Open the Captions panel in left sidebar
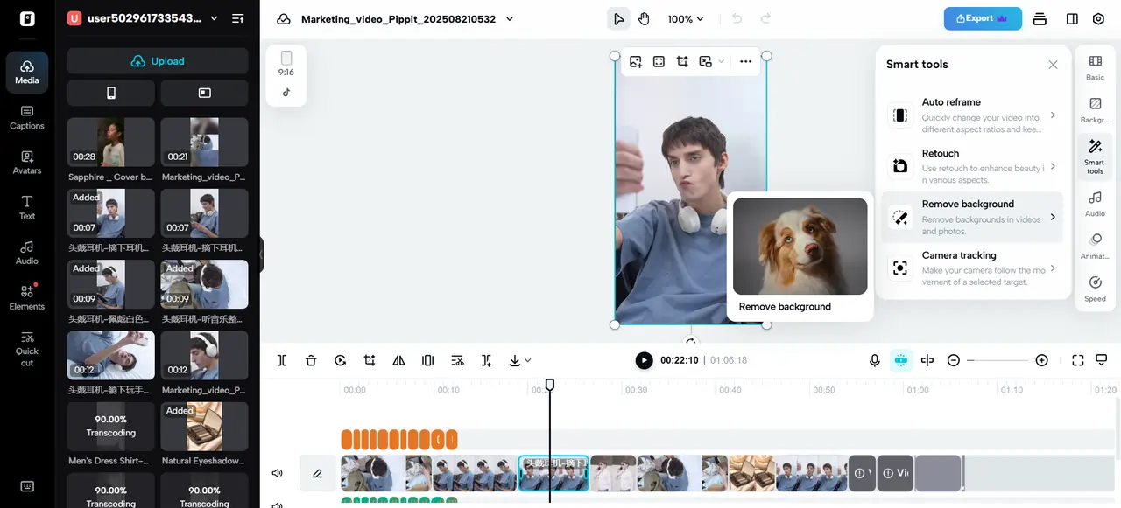 [27, 117]
